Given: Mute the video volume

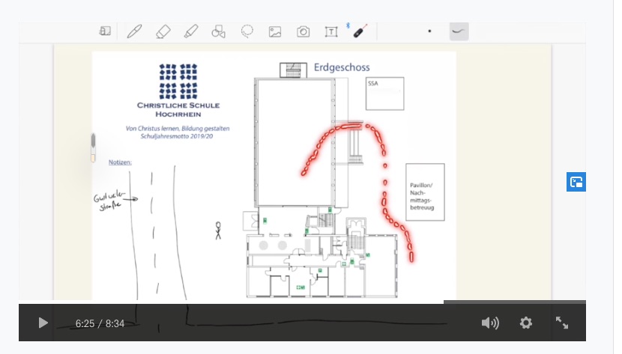Looking at the screenshot, I should tap(489, 323).
